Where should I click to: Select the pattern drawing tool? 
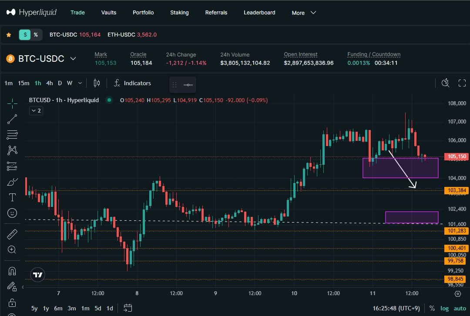[12, 150]
